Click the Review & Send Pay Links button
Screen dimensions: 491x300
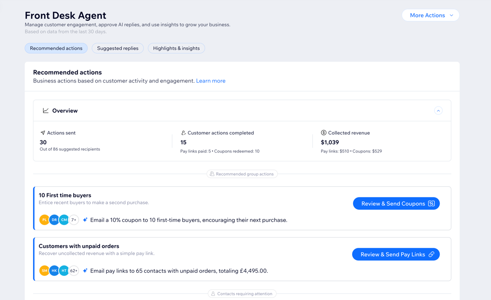click(x=396, y=254)
